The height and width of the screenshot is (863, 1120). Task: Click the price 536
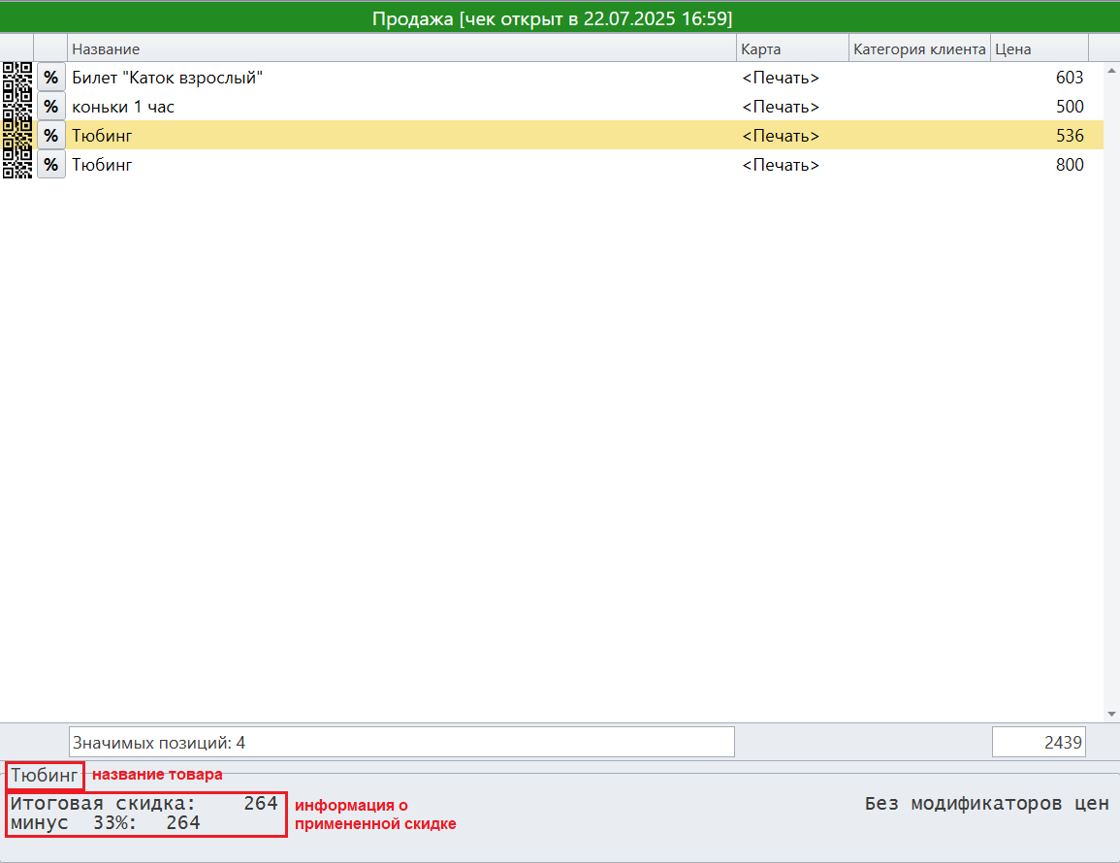pyautogui.click(x=1070, y=135)
